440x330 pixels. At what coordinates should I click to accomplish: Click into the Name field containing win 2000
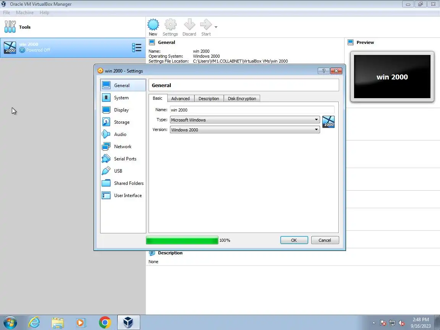[252, 110]
